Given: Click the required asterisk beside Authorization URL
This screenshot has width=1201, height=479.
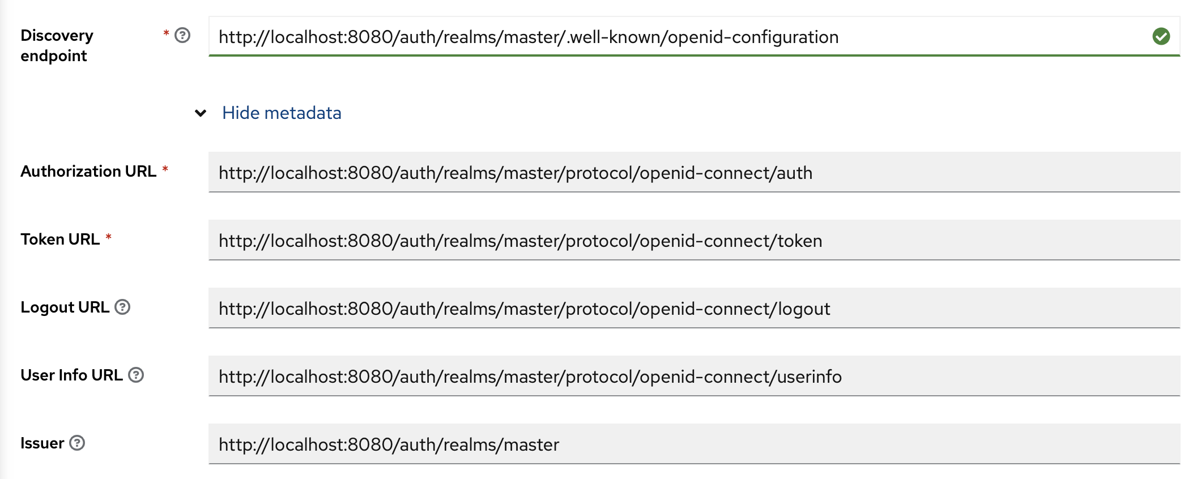Looking at the screenshot, I should pyautogui.click(x=164, y=168).
